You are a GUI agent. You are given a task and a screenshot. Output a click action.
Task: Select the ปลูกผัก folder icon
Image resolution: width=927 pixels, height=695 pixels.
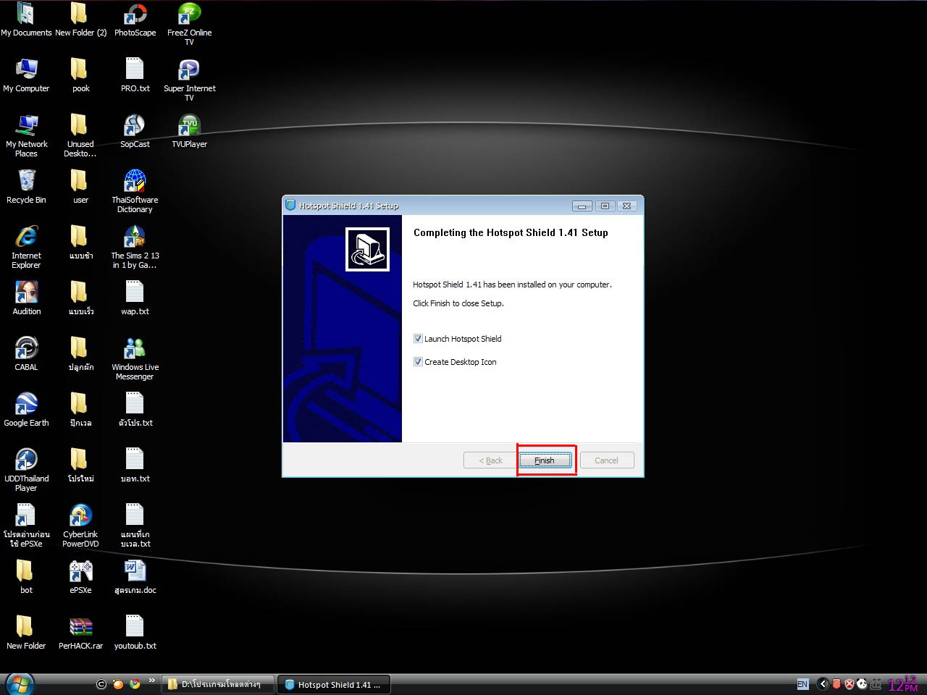click(80, 354)
